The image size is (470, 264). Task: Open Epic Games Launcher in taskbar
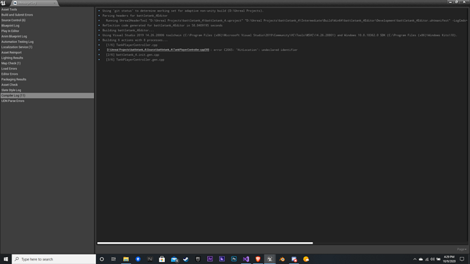coord(198,259)
